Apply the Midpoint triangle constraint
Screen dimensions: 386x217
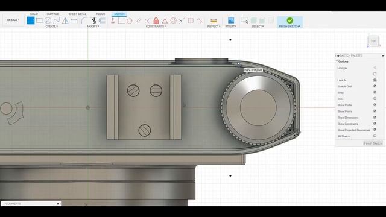(165, 20)
